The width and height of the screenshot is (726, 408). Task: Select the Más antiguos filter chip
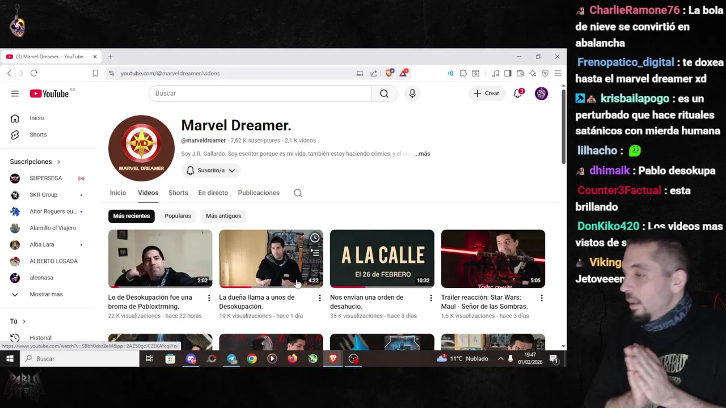[x=223, y=216]
